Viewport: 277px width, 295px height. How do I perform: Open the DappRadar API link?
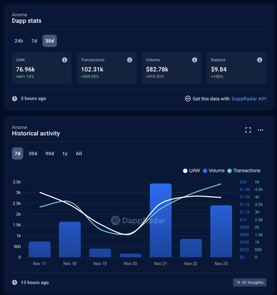[249, 99]
